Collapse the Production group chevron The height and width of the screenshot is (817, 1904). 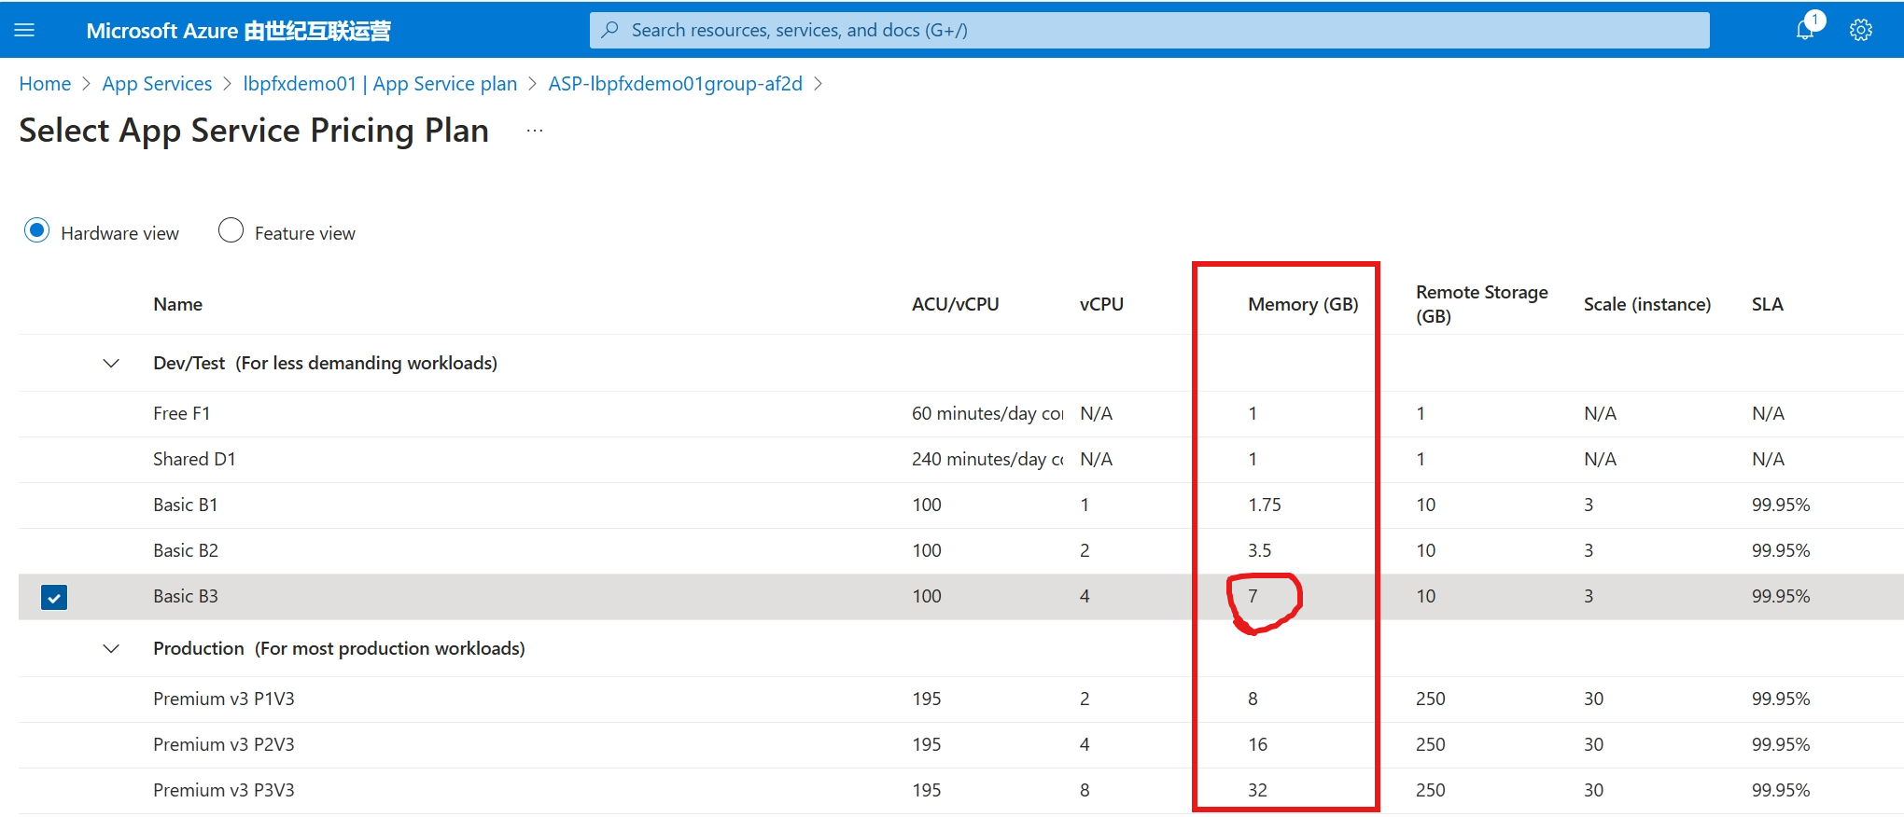click(111, 648)
